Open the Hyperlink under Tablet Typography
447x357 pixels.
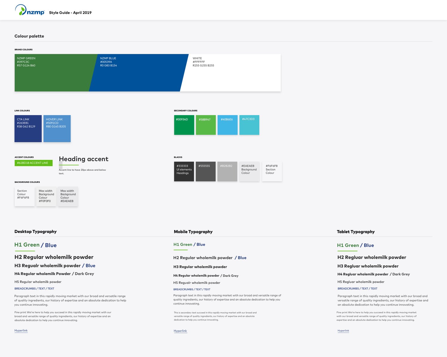[x=343, y=330]
